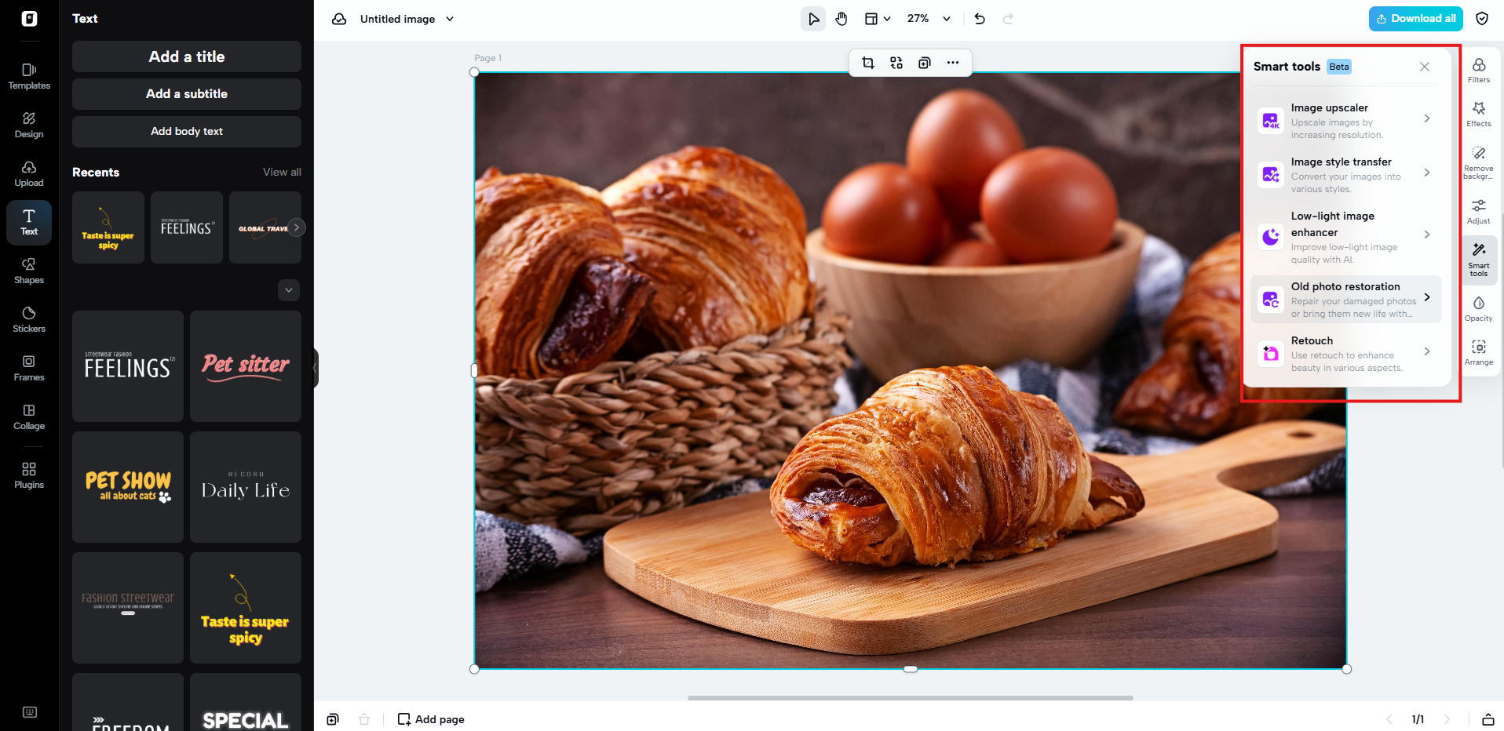Viewport: 1504px width, 731px height.
Task: Select the Text tab in sidebar
Action: (x=29, y=222)
